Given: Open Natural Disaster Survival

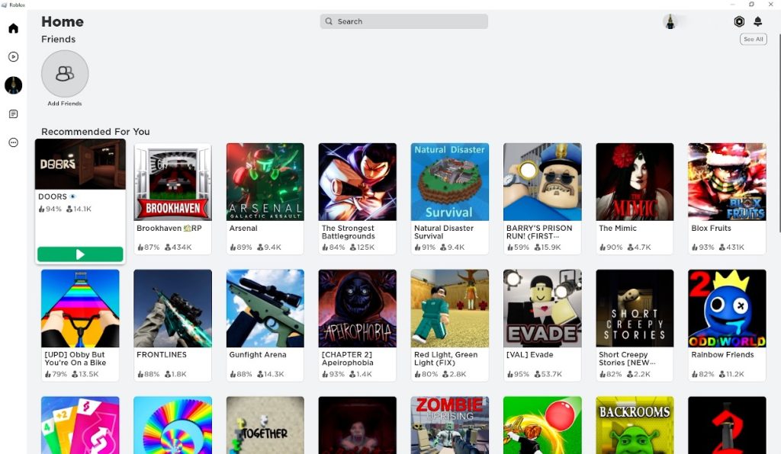Looking at the screenshot, I should 449,181.
